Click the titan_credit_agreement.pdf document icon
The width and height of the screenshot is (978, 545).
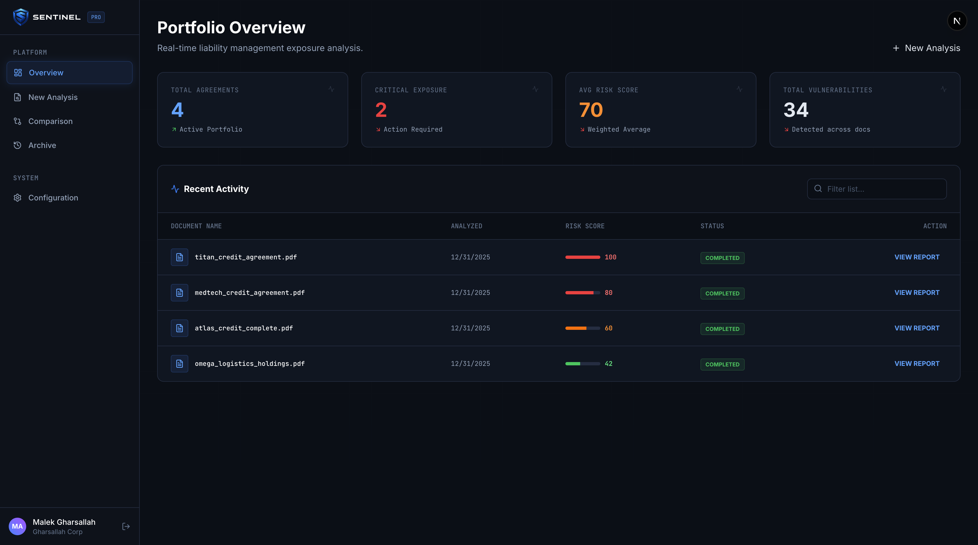(179, 257)
